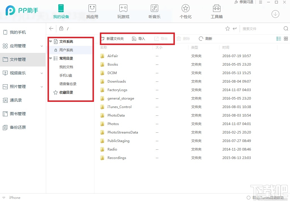Open the hamburger menu at top right
This screenshot has width=290, height=202.
(261, 2)
